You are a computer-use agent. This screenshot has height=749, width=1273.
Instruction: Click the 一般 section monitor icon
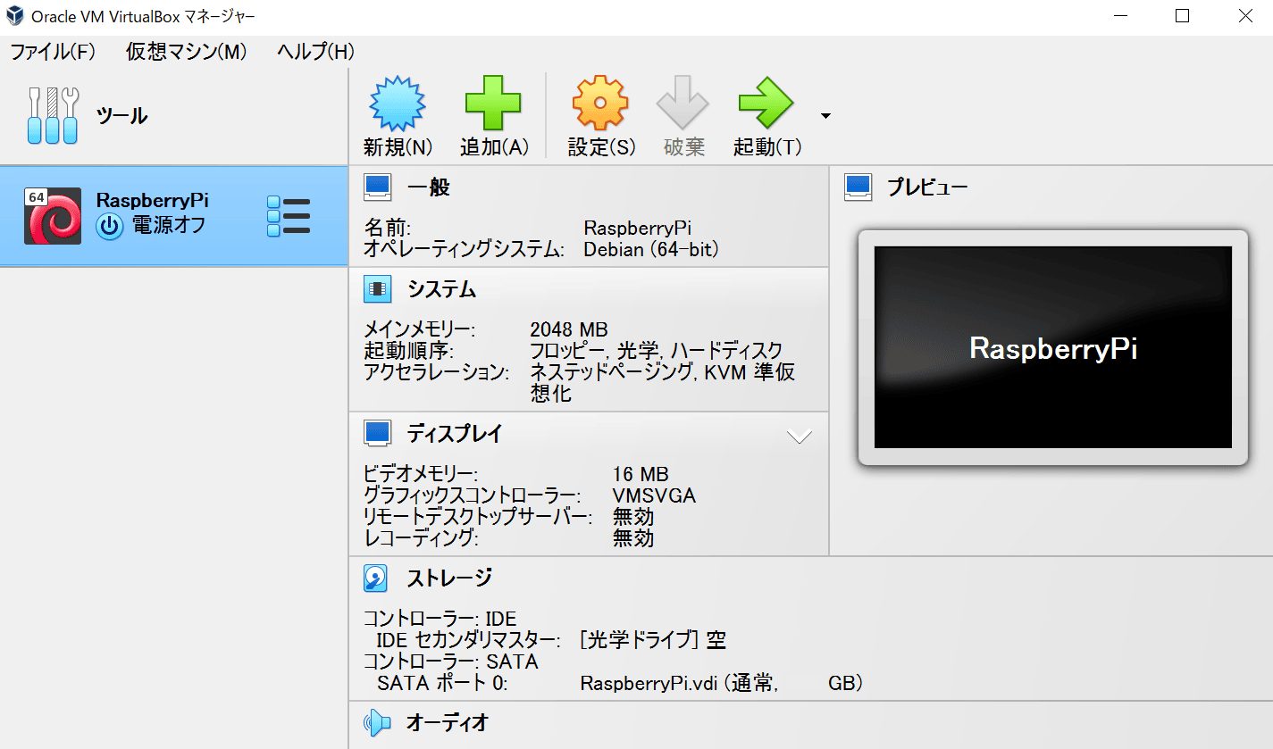coord(377,187)
